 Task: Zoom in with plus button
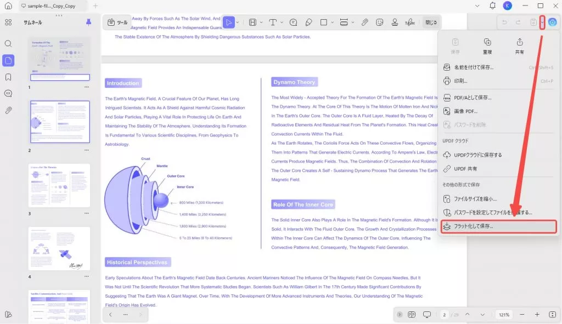537,314
